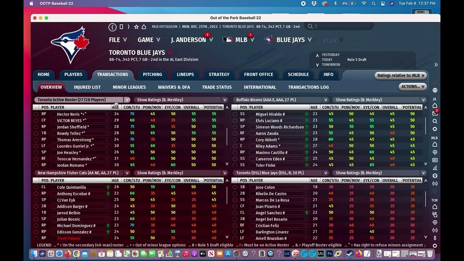
Task: Select the radio circle for Victor Reyes
Action: pyautogui.click(x=36, y=120)
